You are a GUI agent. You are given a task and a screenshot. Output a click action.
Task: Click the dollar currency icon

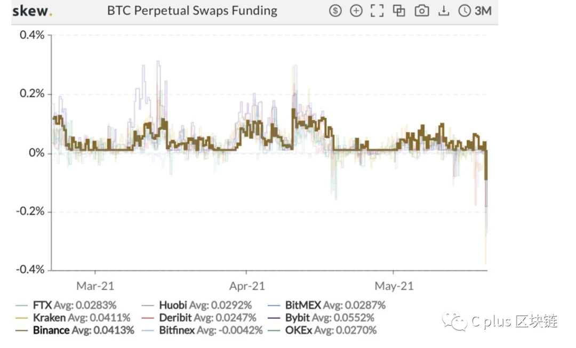click(335, 11)
